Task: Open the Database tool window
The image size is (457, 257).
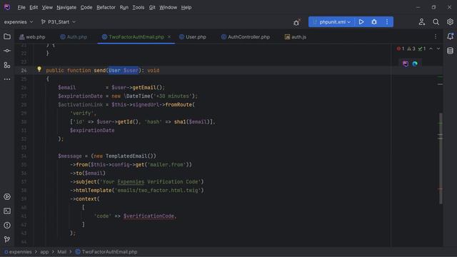Action: point(450,51)
